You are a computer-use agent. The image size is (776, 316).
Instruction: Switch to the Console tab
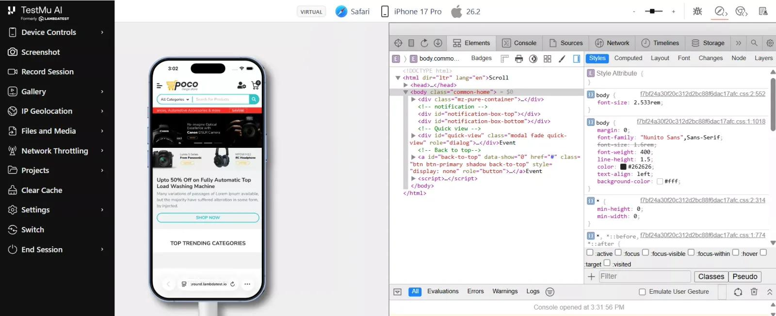[x=519, y=43]
